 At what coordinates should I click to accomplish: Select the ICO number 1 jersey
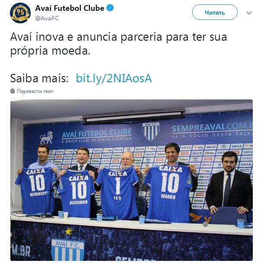(118, 193)
